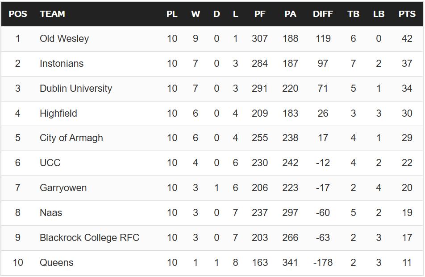Click the TEAM column header
This screenshot has height=277, width=425.
(52, 14)
